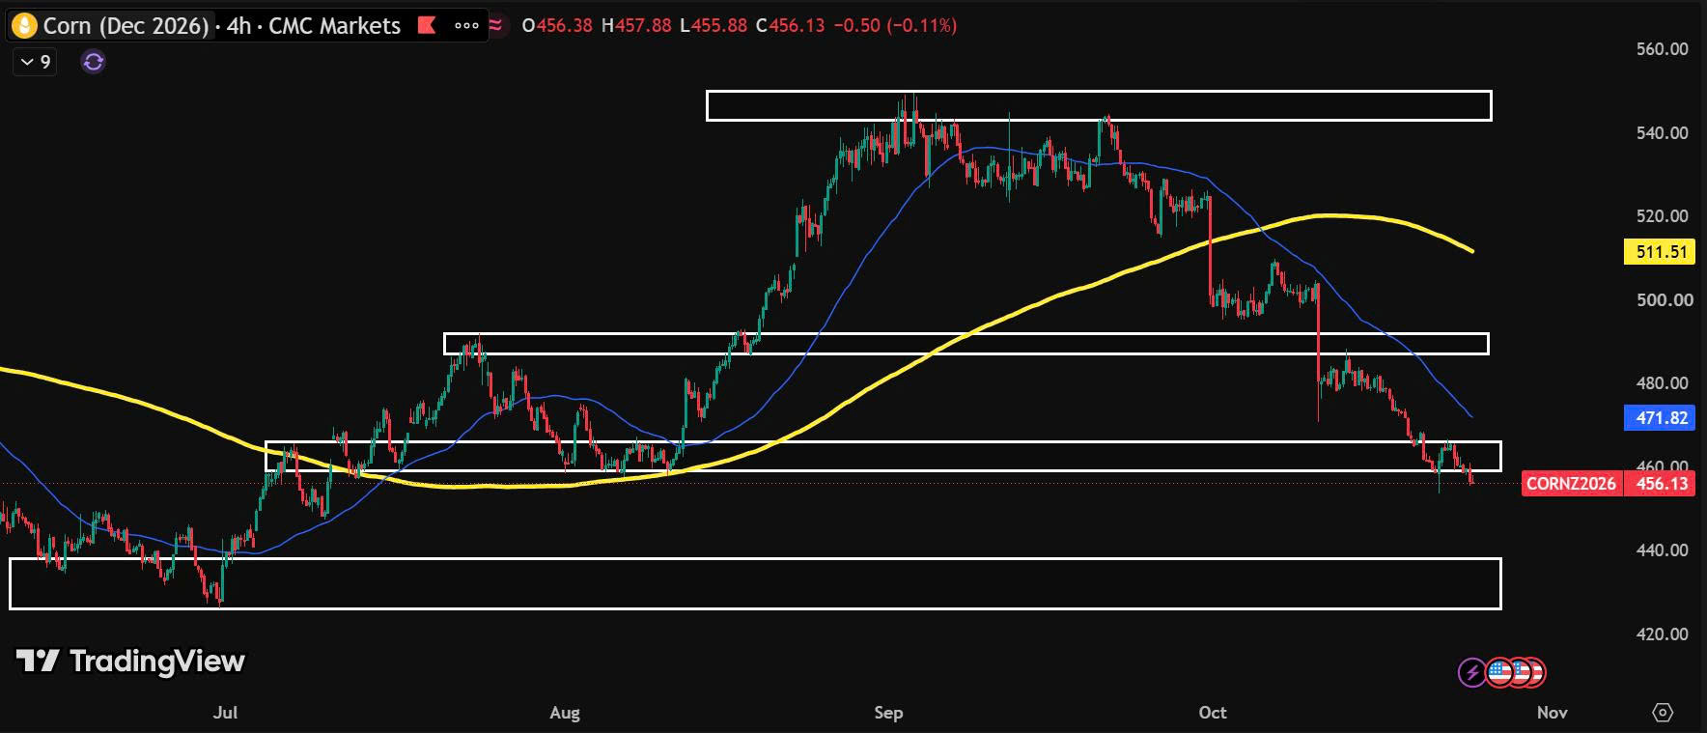This screenshot has width=1707, height=733.
Task: Select the bottom support rectangle near 430
Action: point(755,583)
